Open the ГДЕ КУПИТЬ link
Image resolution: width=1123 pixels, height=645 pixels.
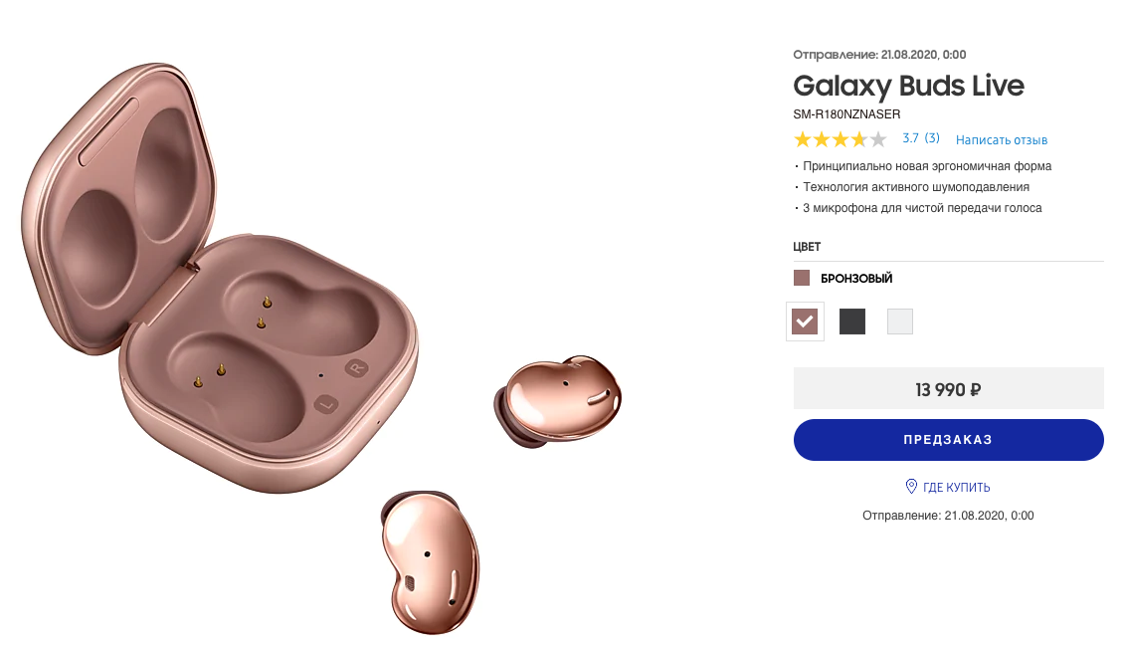(956, 488)
